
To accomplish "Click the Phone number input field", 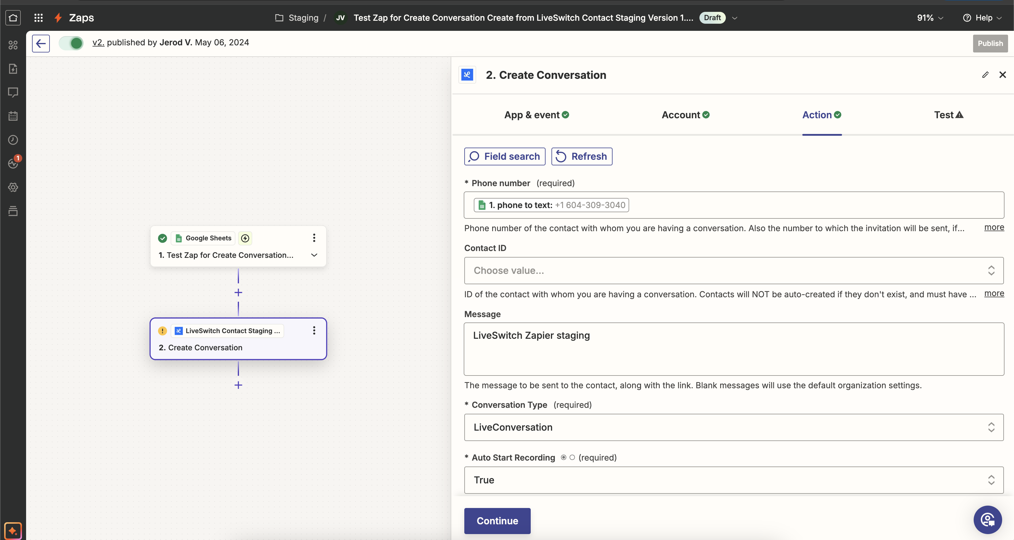I will click(x=734, y=205).
